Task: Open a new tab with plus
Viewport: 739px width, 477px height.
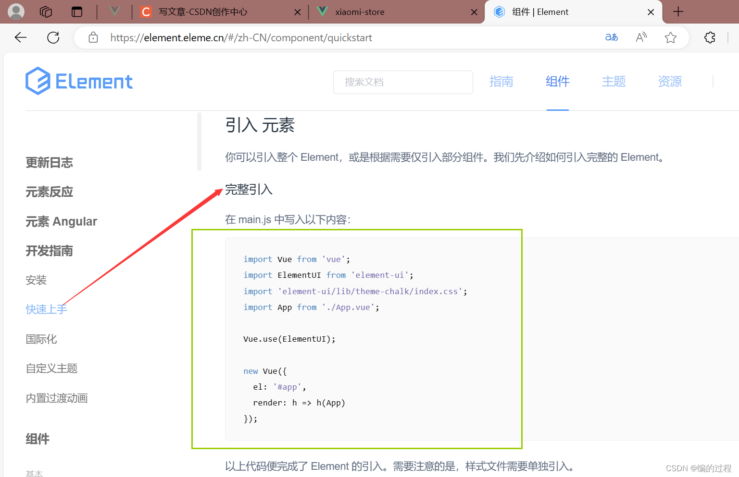Action: 678,12
